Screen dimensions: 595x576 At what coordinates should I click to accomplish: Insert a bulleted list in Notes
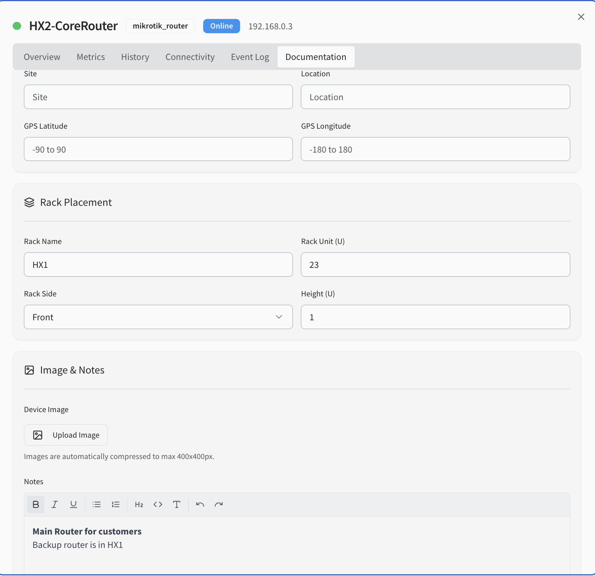click(x=97, y=504)
